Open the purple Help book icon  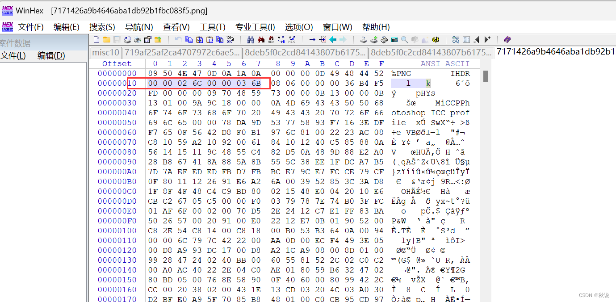coord(507,39)
